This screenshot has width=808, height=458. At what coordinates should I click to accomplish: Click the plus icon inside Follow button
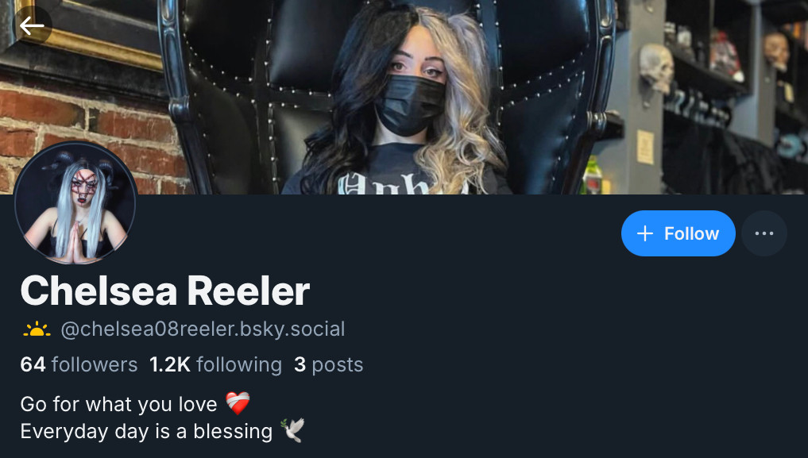point(644,233)
